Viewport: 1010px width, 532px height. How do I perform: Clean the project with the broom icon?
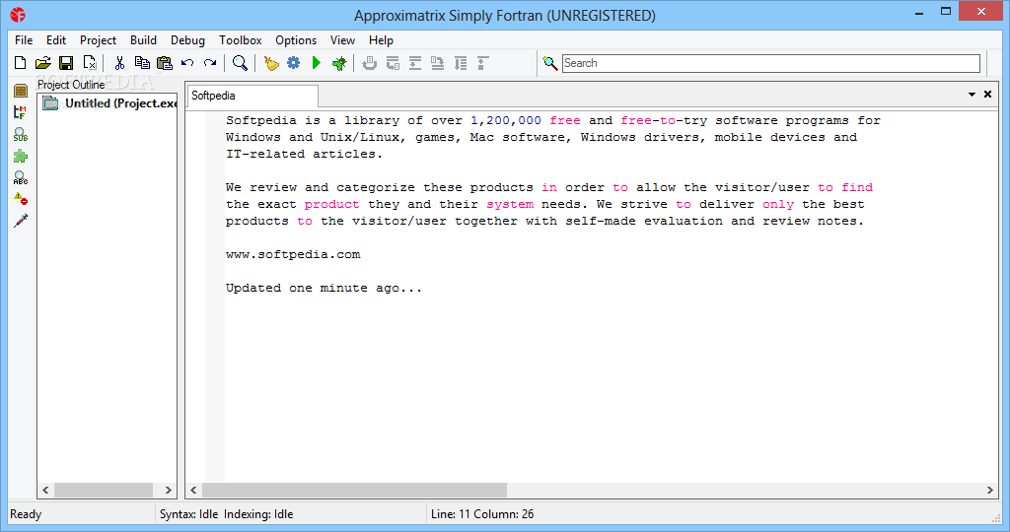[x=271, y=63]
